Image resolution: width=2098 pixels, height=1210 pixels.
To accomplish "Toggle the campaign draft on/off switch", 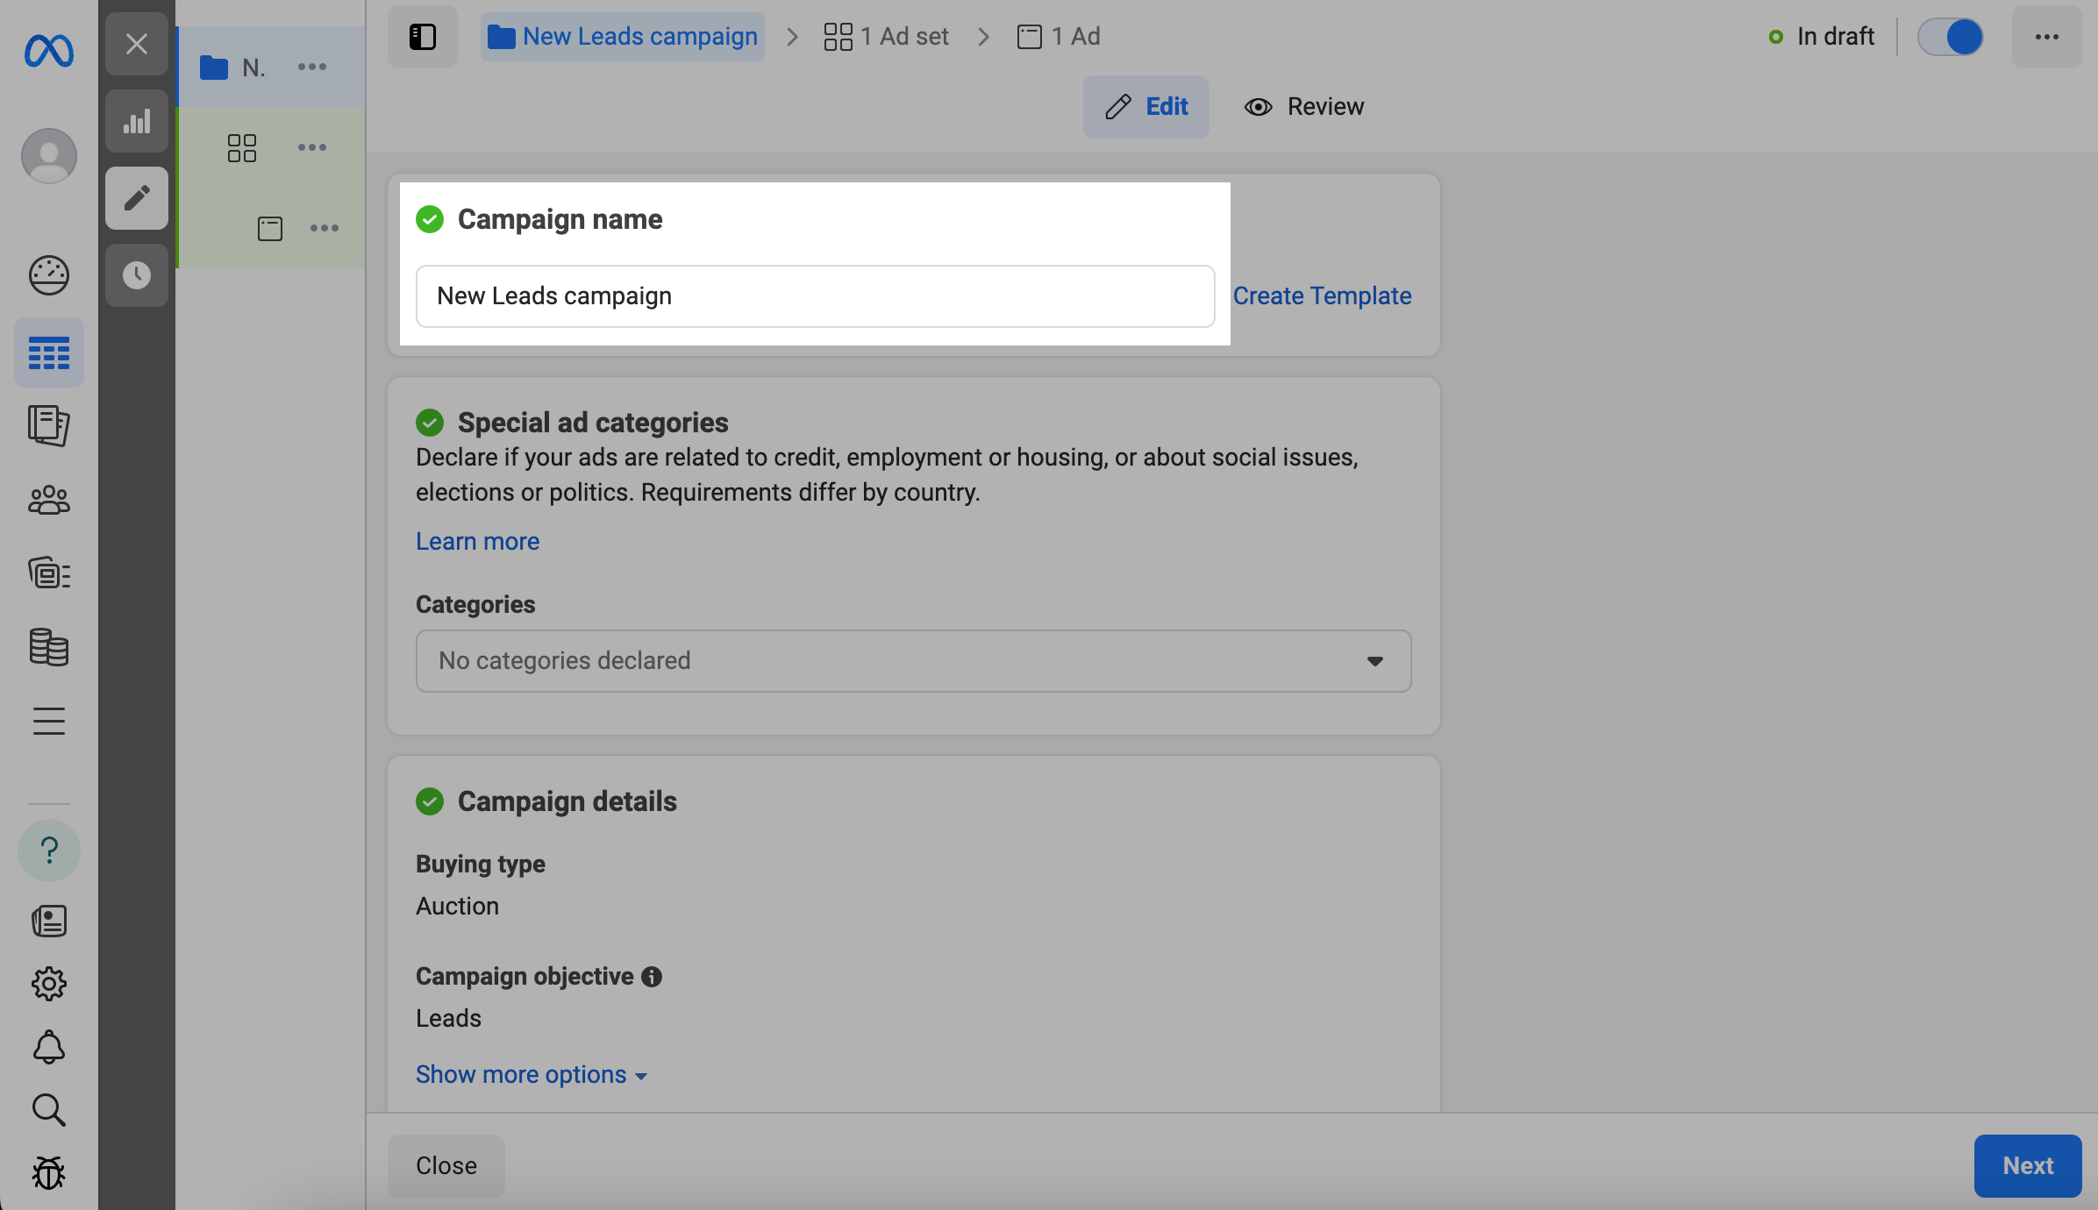I will (x=1951, y=37).
